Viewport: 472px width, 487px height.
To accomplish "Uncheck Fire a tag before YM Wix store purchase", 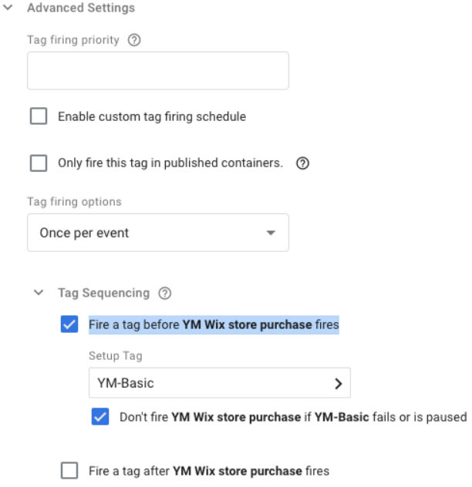I will pyautogui.click(x=69, y=324).
